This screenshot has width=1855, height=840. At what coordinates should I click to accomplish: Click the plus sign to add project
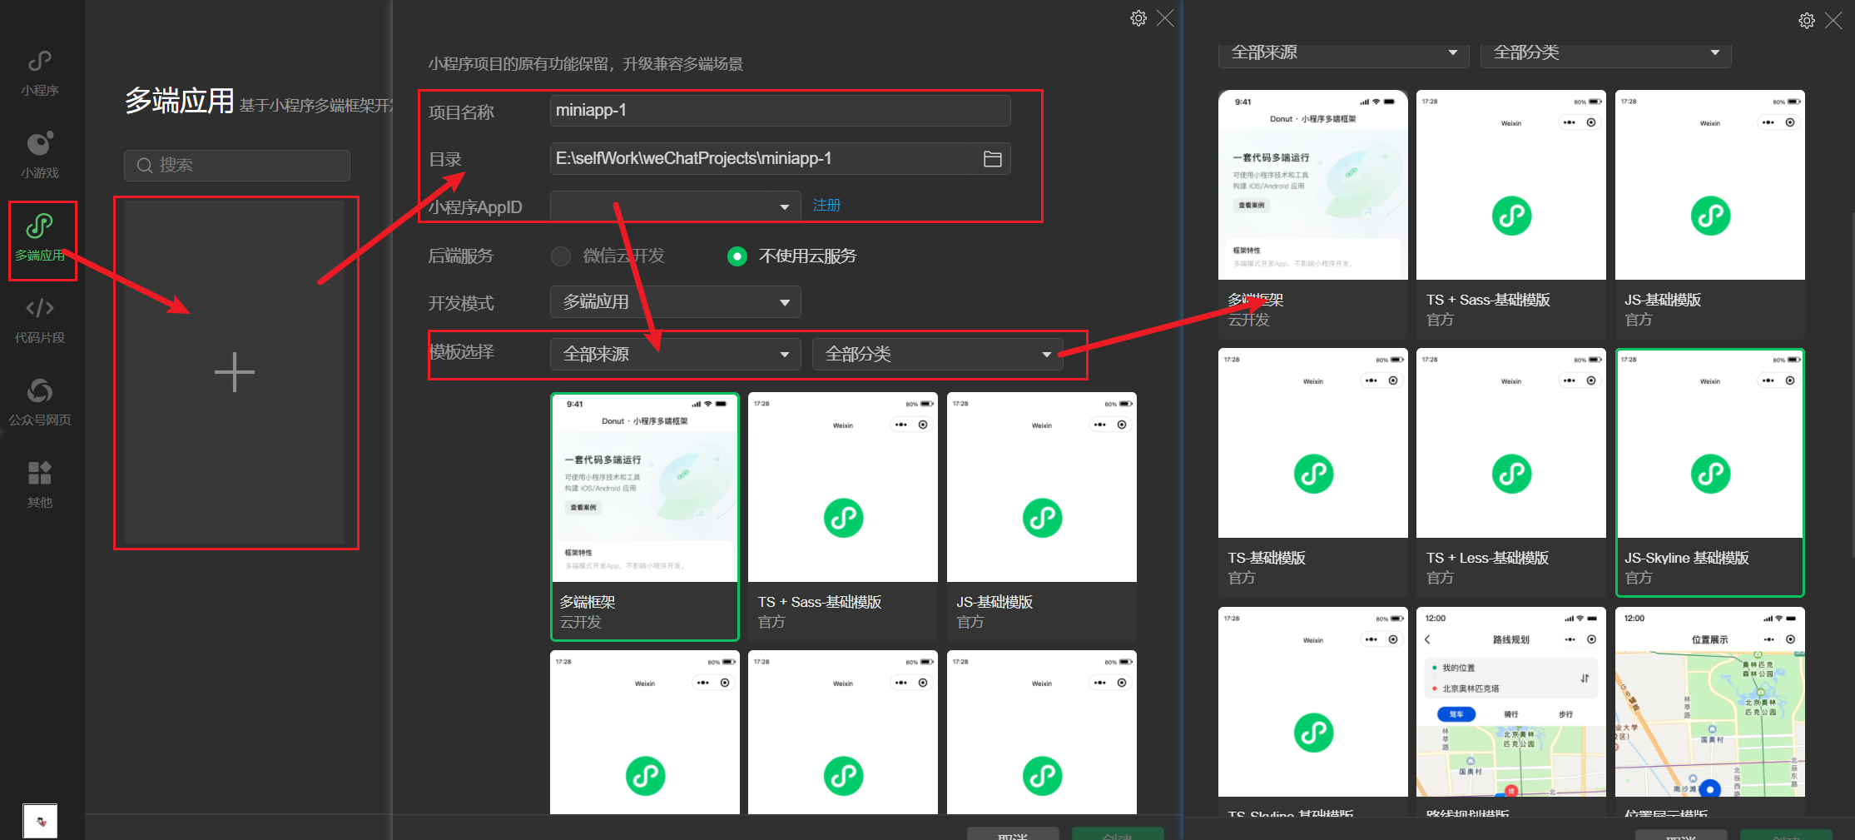click(236, 372)
